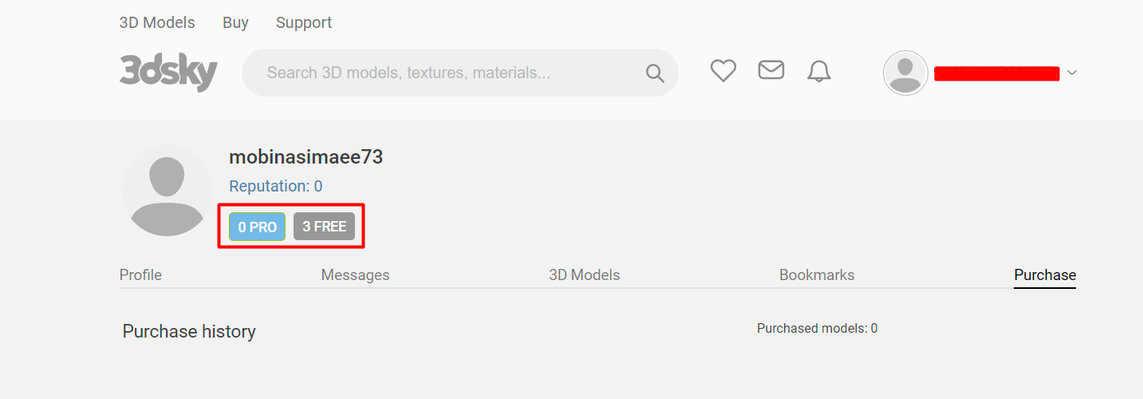Screen dimensions: 1143x399
Task: Open the Buy menu item
Action: [x=235, y=22]
